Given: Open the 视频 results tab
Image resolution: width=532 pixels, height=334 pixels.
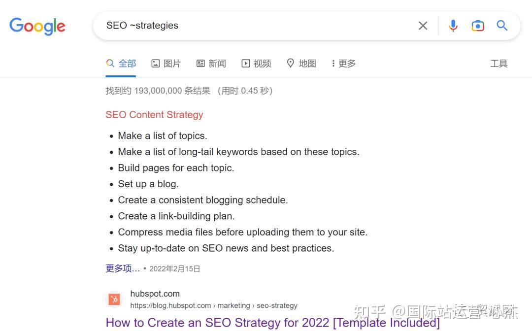Looking at the screenshot, I should [256, 64].
